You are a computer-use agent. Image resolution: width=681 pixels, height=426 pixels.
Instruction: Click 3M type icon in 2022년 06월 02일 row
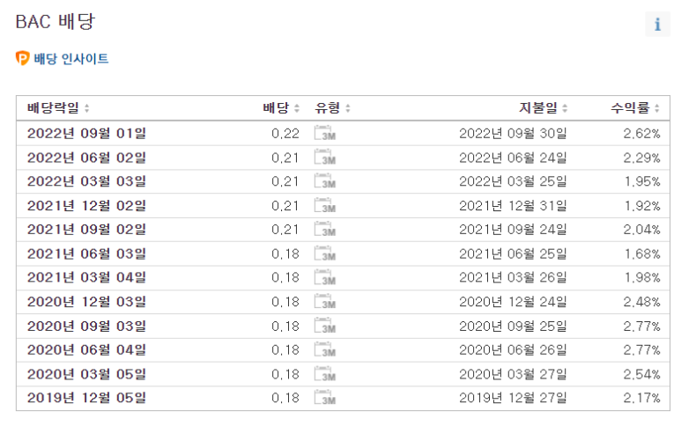[325, 158]
